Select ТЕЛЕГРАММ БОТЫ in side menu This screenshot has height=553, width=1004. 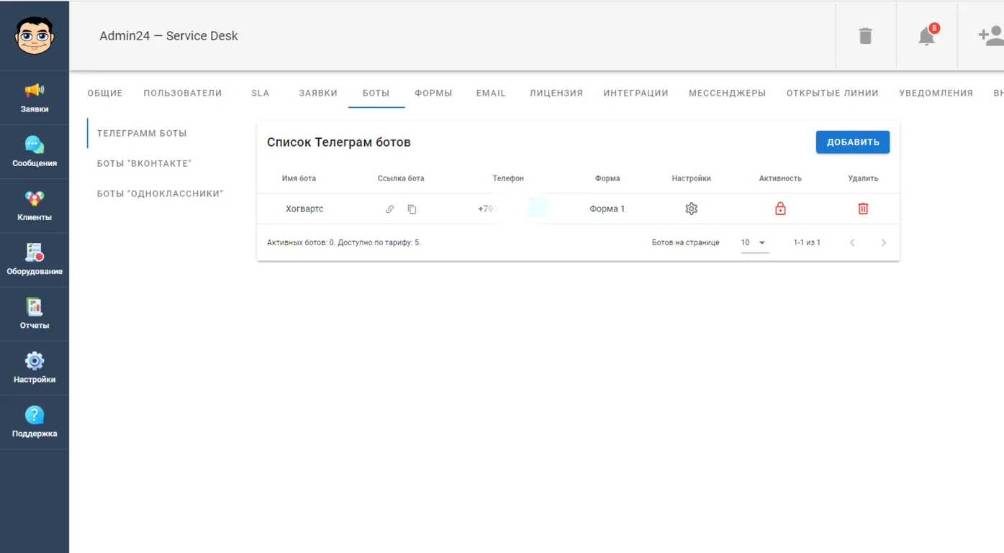(142, 134)
